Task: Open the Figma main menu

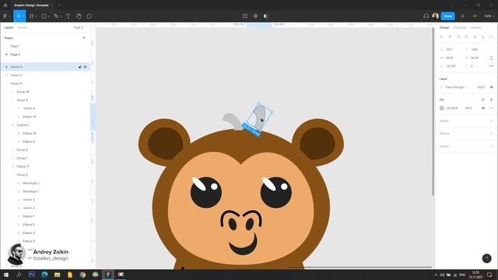Action: click(x=5, y=16)
